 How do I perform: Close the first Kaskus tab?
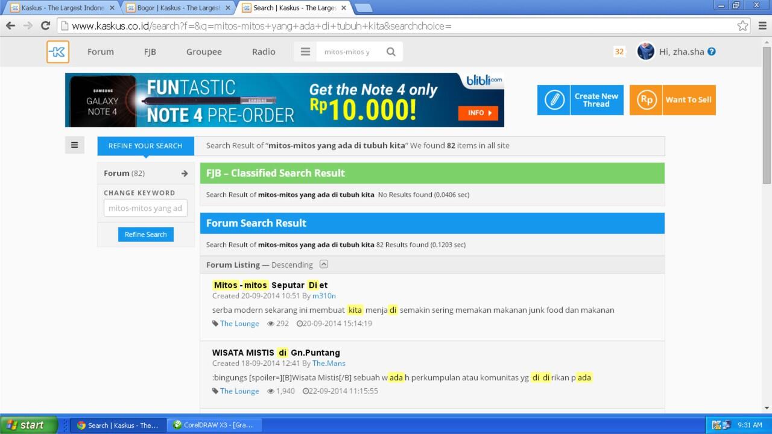[x=112, y=8]
